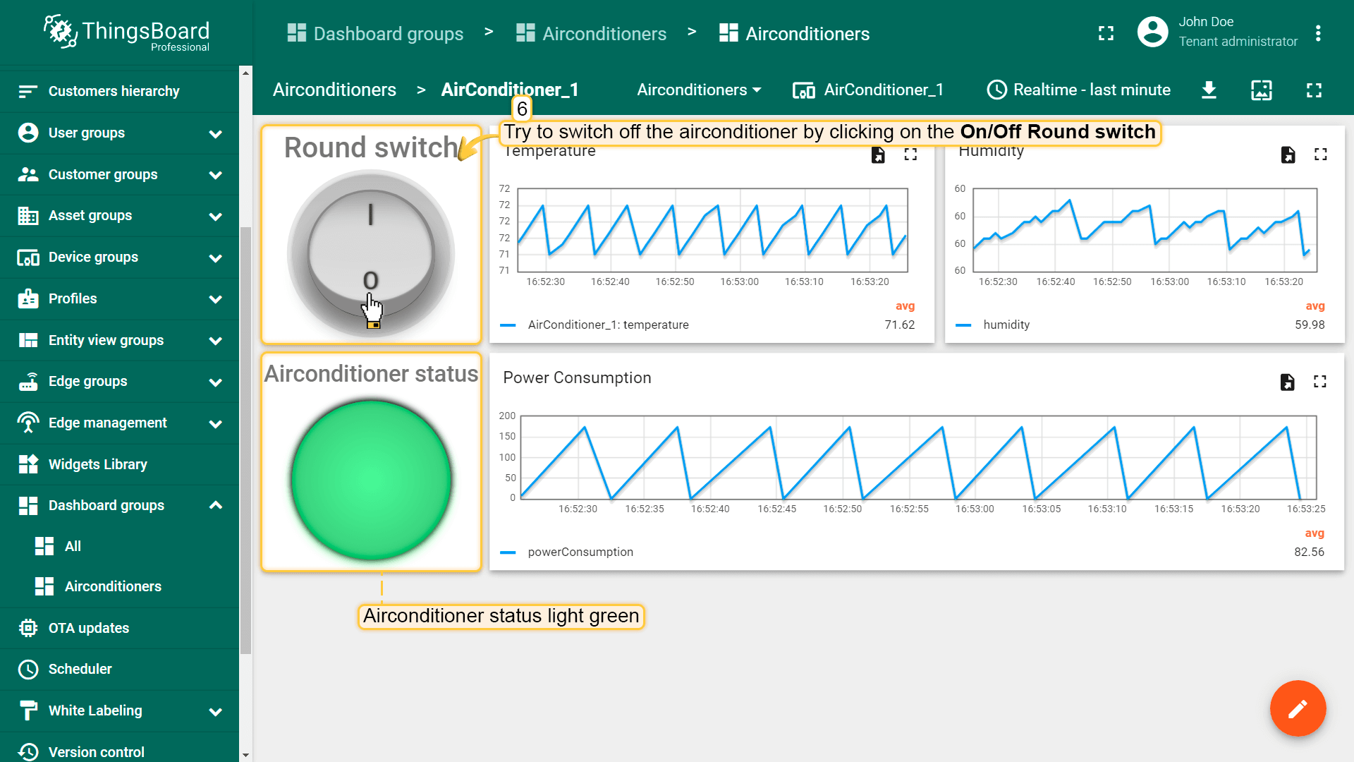The height and width of the screenshot is (762, 1354).
Task: Click the export dashboard download icon
Action: 1209,90
